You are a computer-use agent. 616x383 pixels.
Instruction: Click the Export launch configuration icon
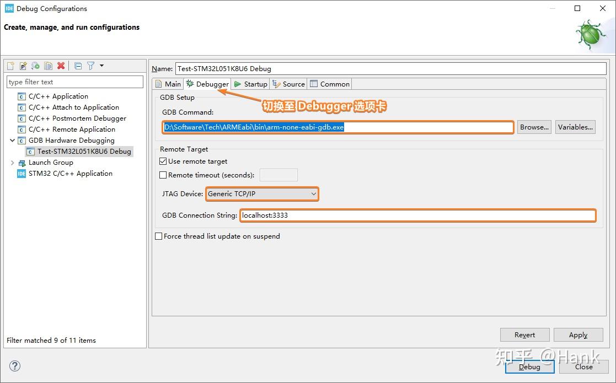36,66
